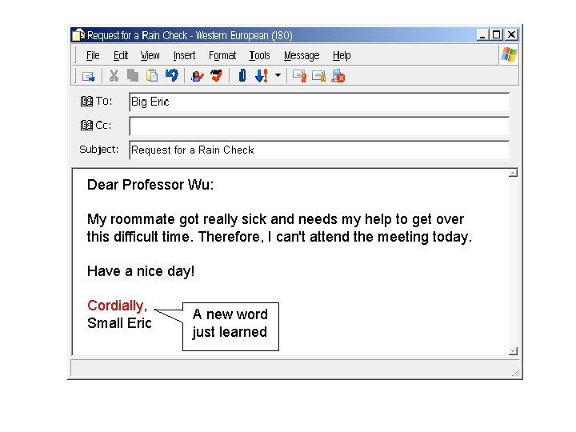Click the signature Small Eric

pos(119,323)
